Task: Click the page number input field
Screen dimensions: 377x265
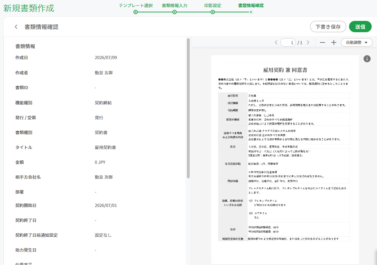Action: coord(288,42)
